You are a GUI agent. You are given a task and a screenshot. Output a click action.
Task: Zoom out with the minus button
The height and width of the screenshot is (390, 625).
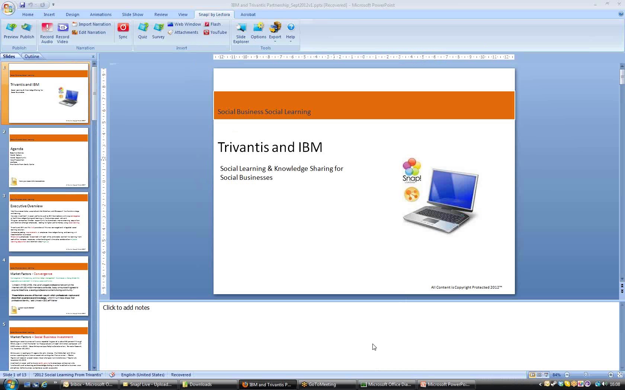click(x=567, y=375)
